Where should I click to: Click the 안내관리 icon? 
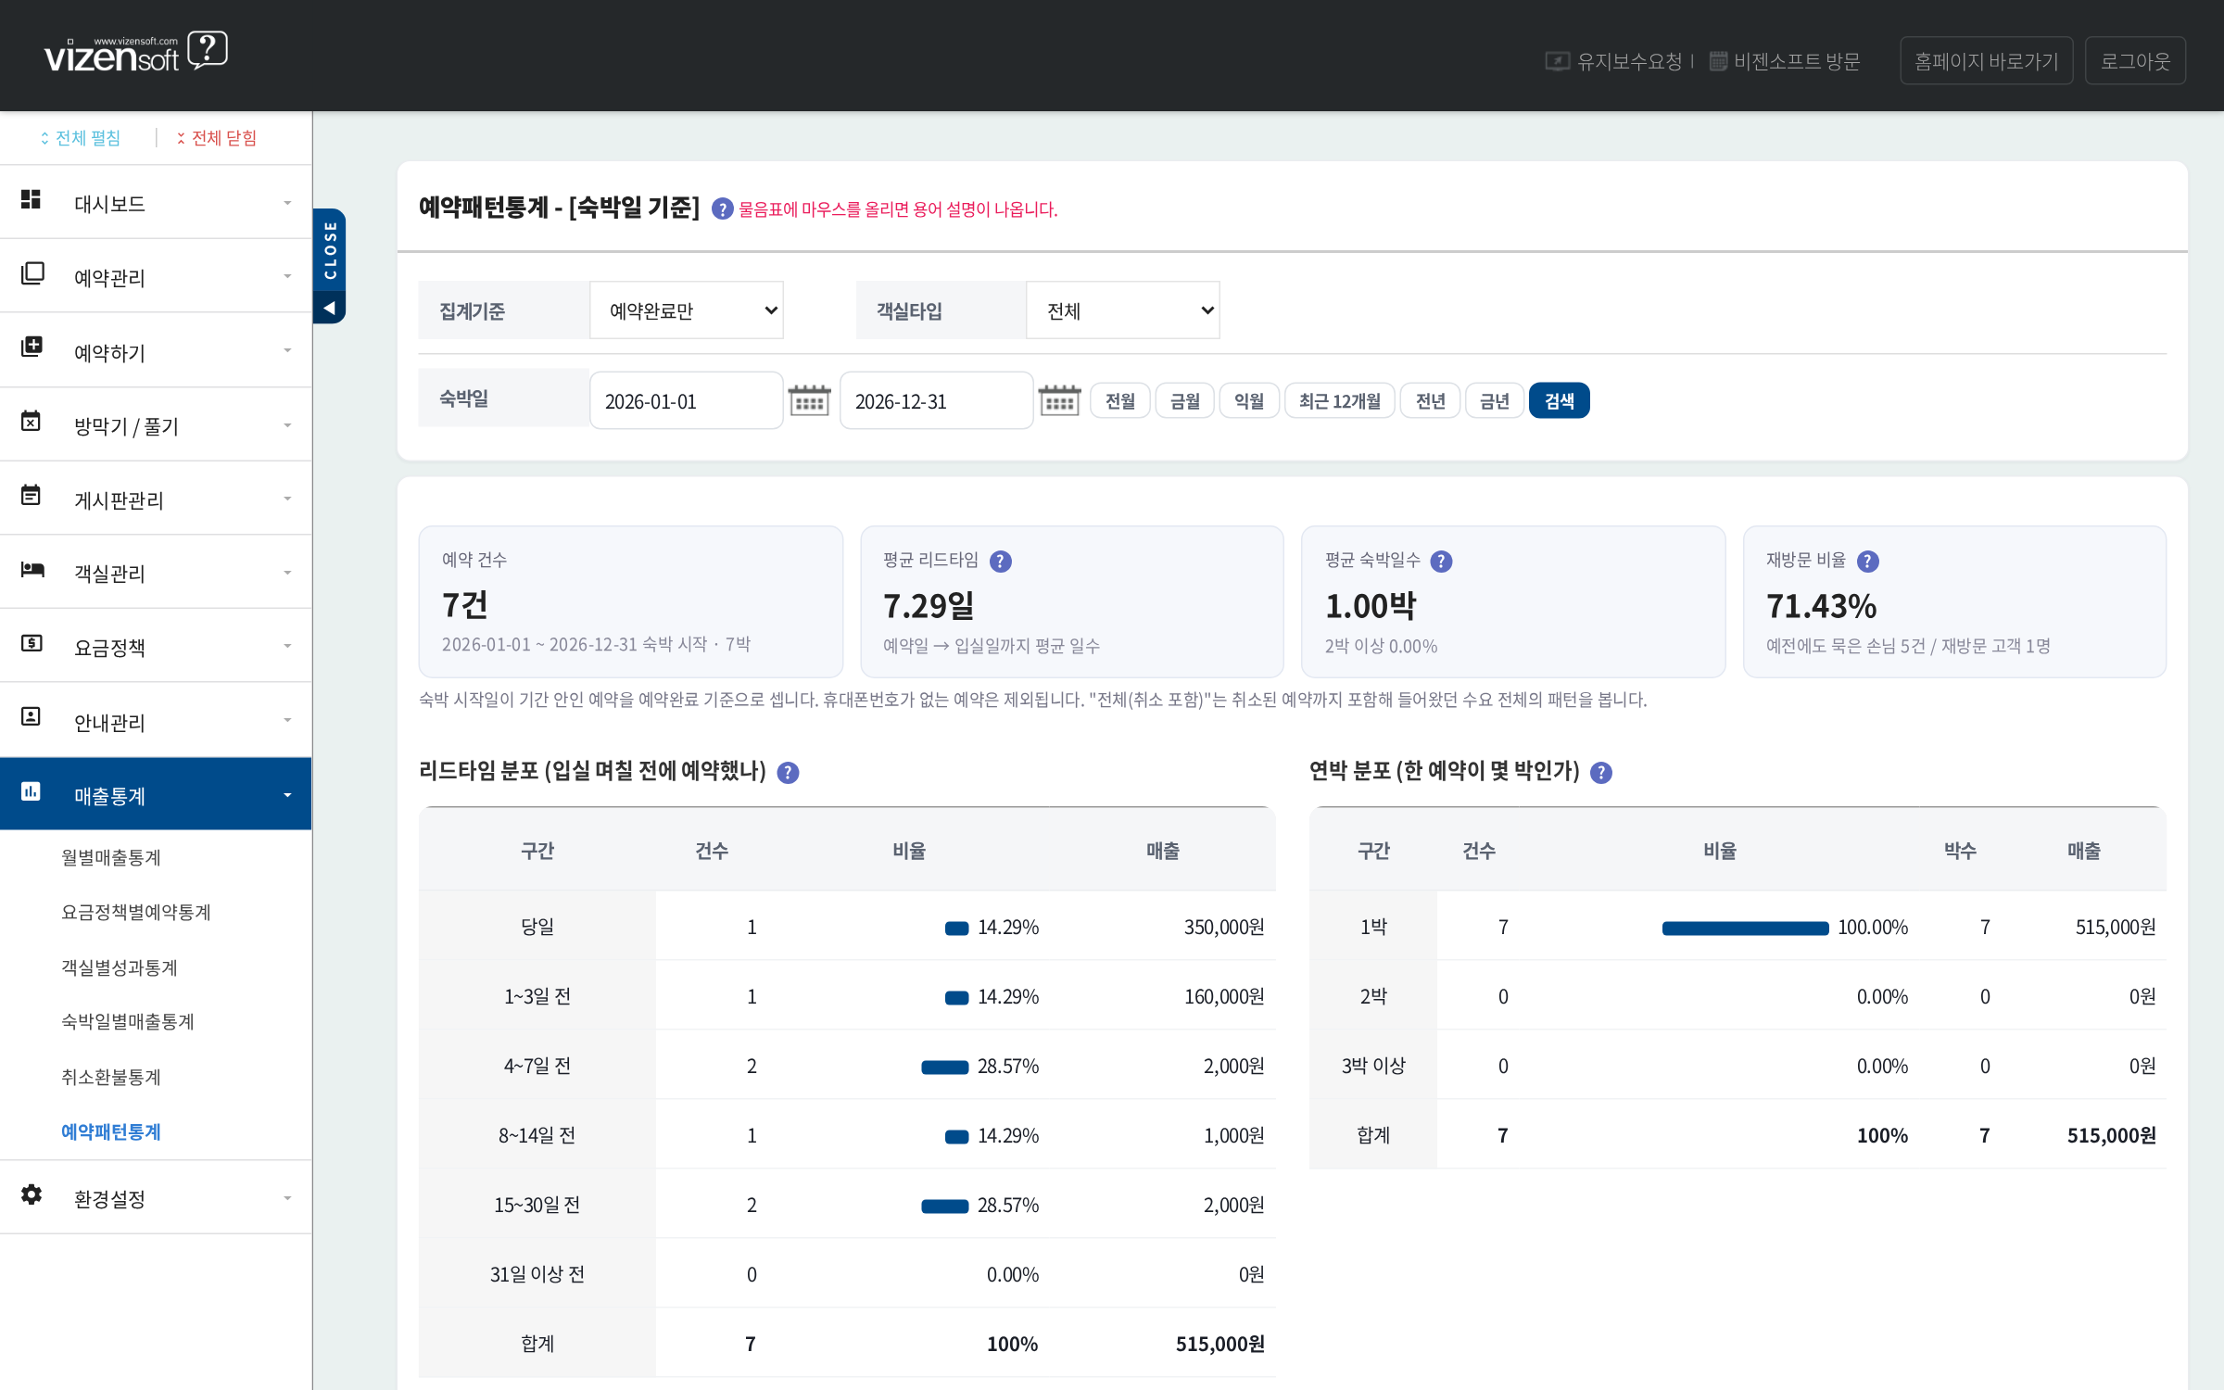pyautogui.click(x=32, y=716)
